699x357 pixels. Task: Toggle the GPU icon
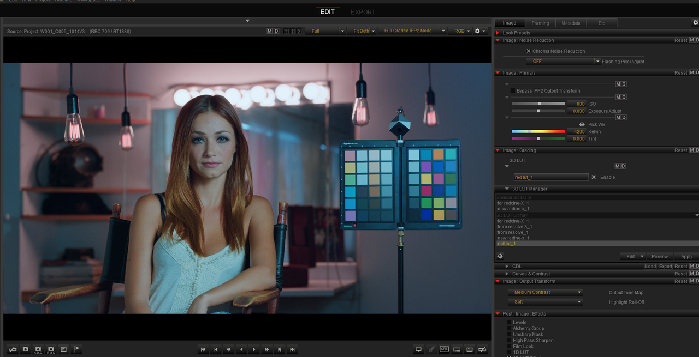point(444,349)
